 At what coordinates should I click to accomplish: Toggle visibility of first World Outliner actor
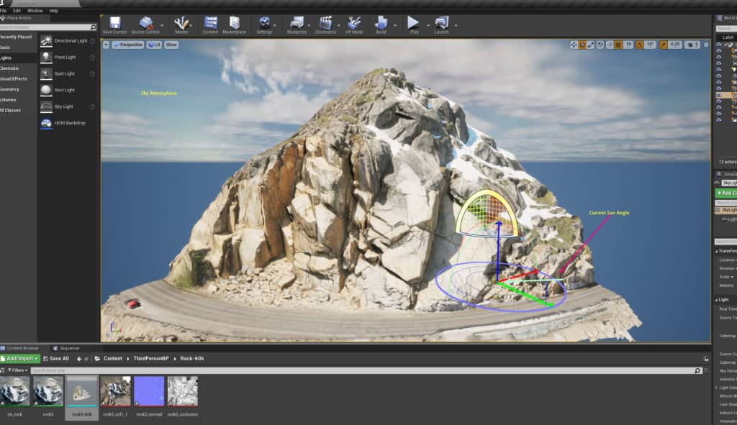(719, 45)
